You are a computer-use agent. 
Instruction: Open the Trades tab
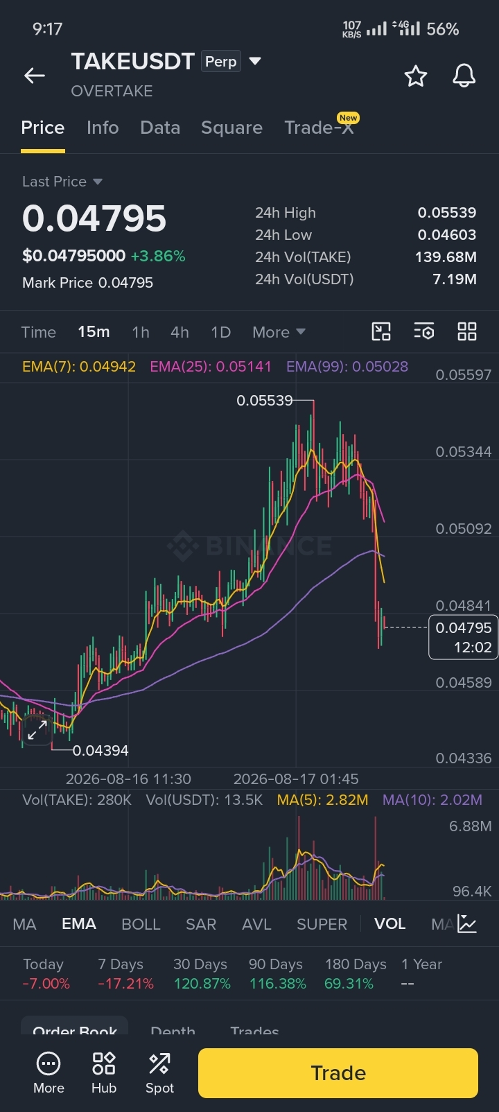tap(254, 1030)
